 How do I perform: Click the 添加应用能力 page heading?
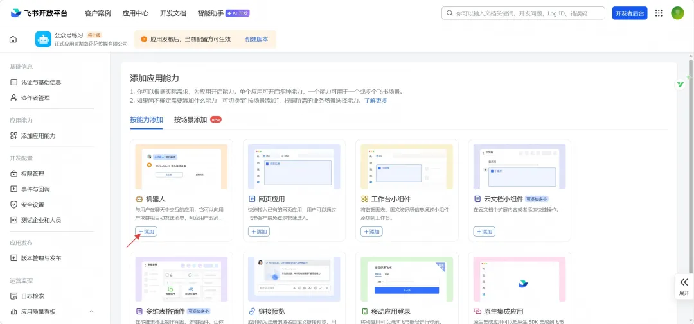(154, 79)
